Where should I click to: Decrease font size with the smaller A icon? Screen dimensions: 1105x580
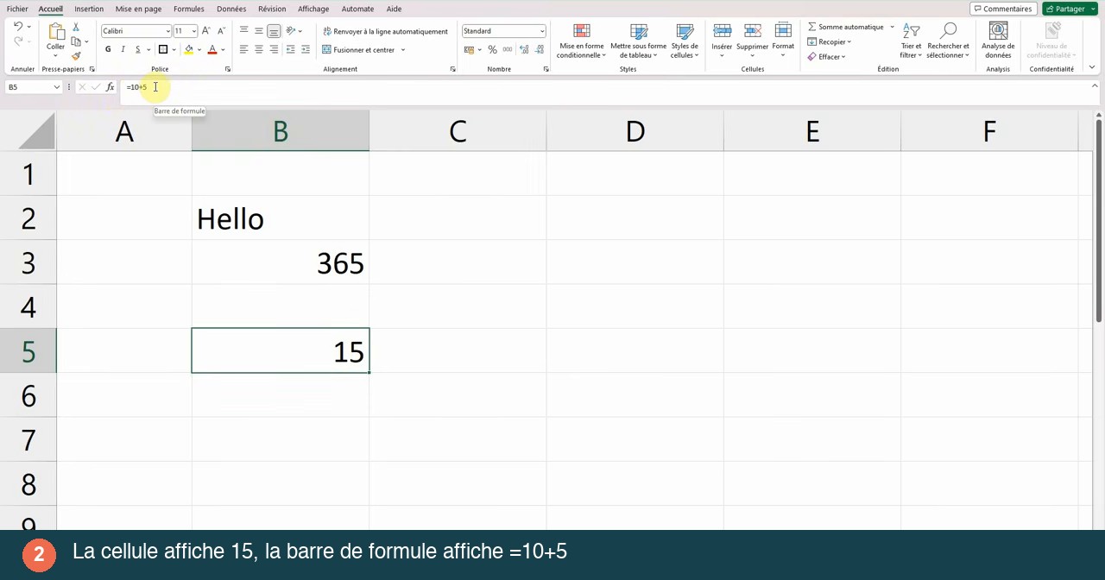coord(220,31)
